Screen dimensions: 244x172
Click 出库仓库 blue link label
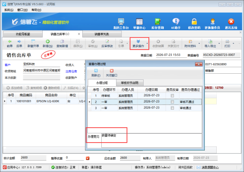(71, 72)
